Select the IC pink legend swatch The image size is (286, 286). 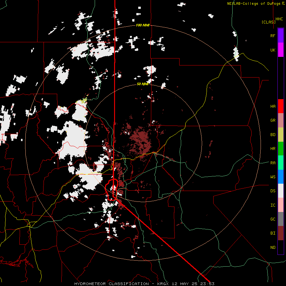point(281,205)
